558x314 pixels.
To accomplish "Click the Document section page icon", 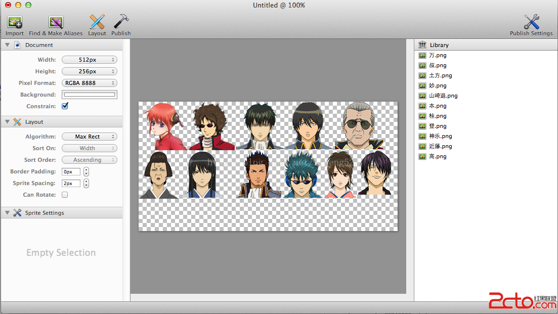I will 17,45.
